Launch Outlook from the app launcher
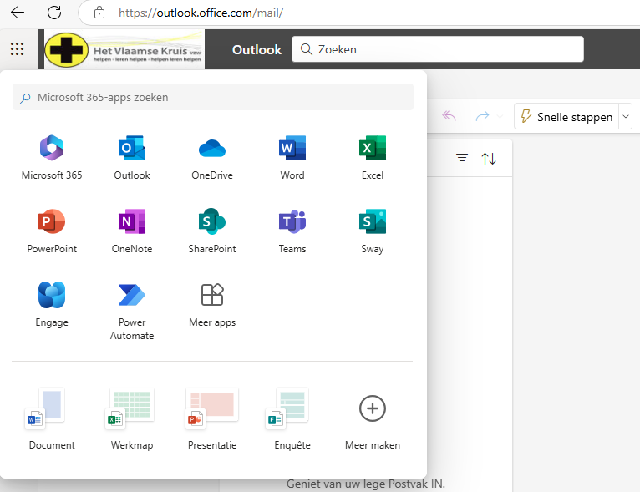 pyautogui.click(x=132, y=158)
